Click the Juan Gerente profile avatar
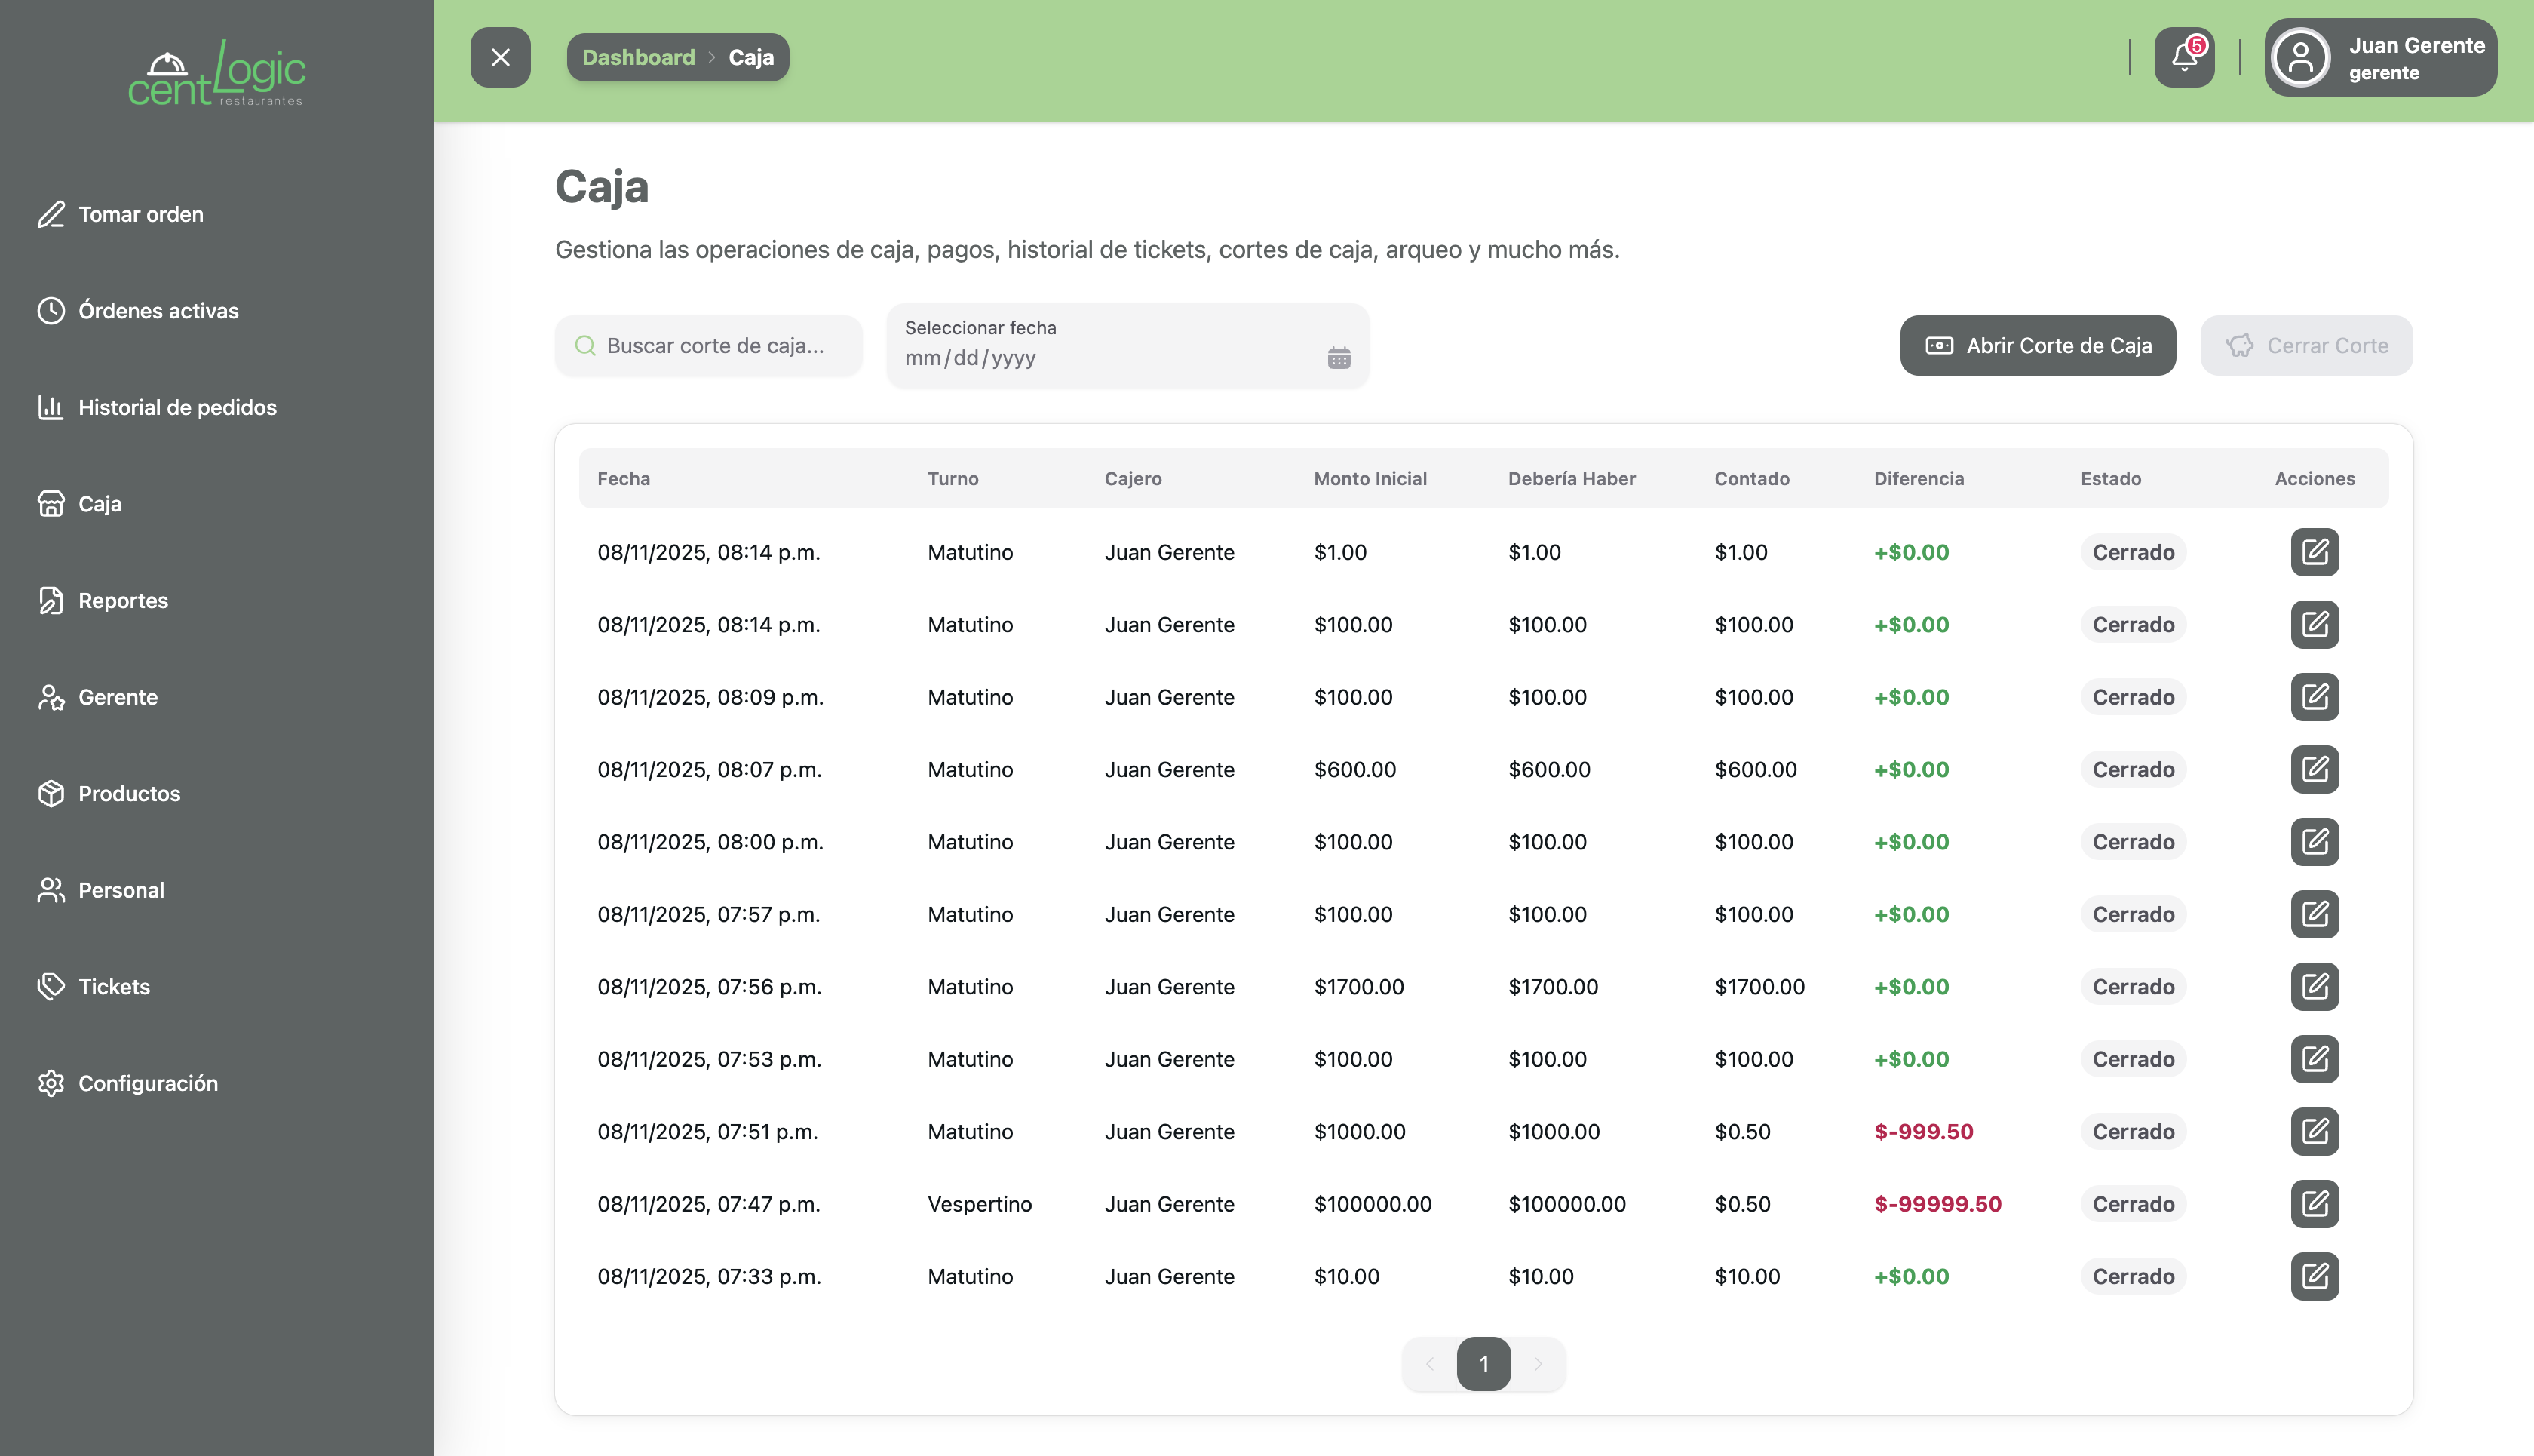Viewport: 2534px width, 1456px height. point(2300,57)
